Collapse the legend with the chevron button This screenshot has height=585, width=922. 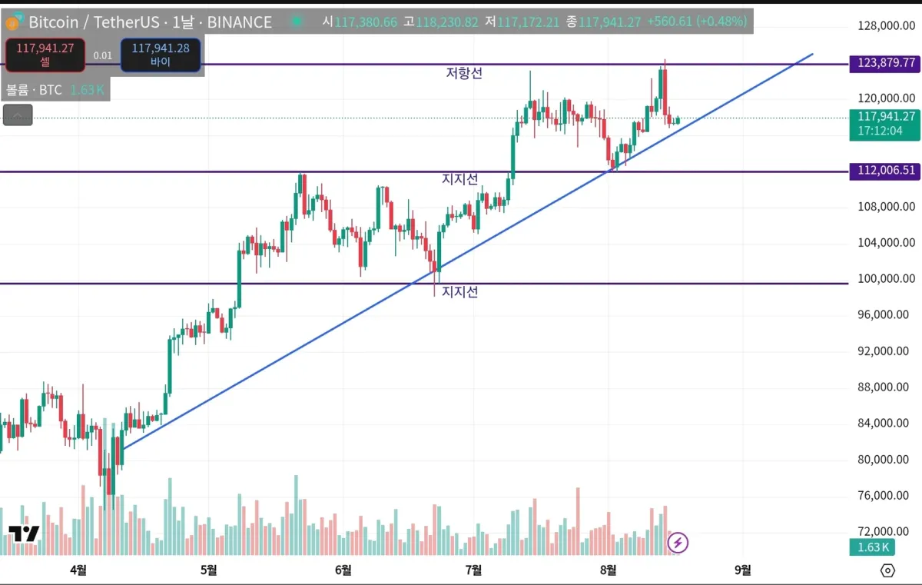(x=18, y=115)
